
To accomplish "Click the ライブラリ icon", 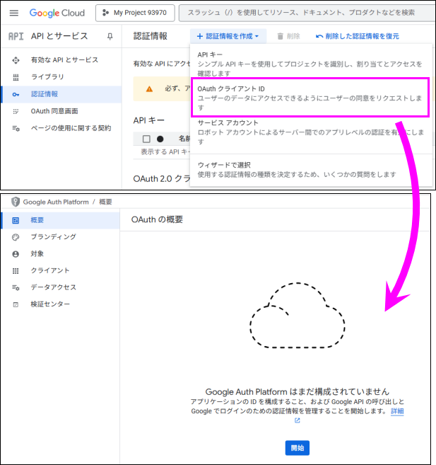I will point(16,77).
